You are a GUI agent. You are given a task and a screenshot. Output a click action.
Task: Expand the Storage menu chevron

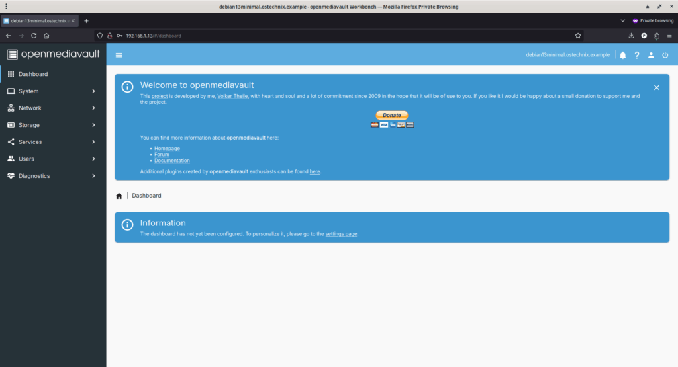click(x=93, y=125)
